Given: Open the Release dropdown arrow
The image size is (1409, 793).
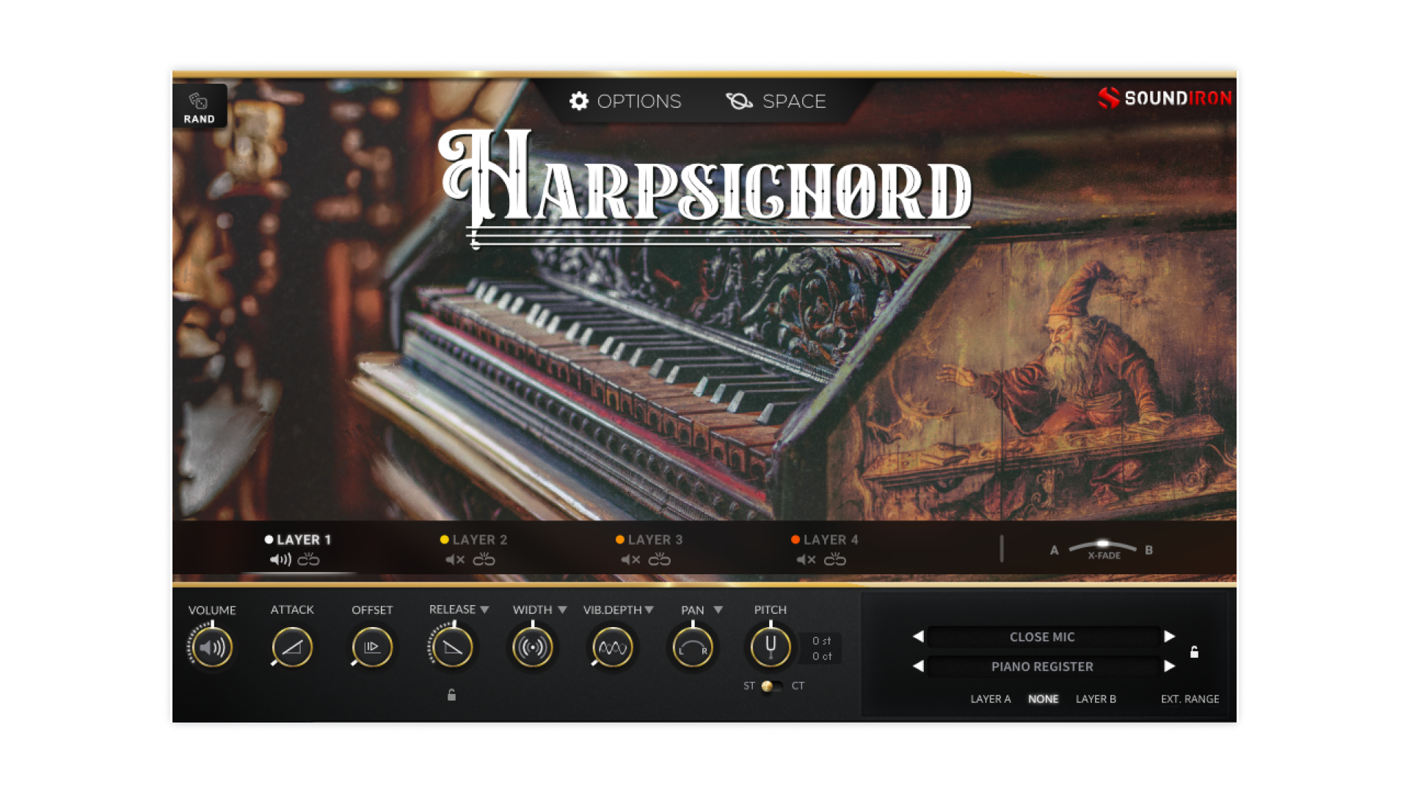Looking at the screenshot, I should pyautogui.click(x=484, y=609).
